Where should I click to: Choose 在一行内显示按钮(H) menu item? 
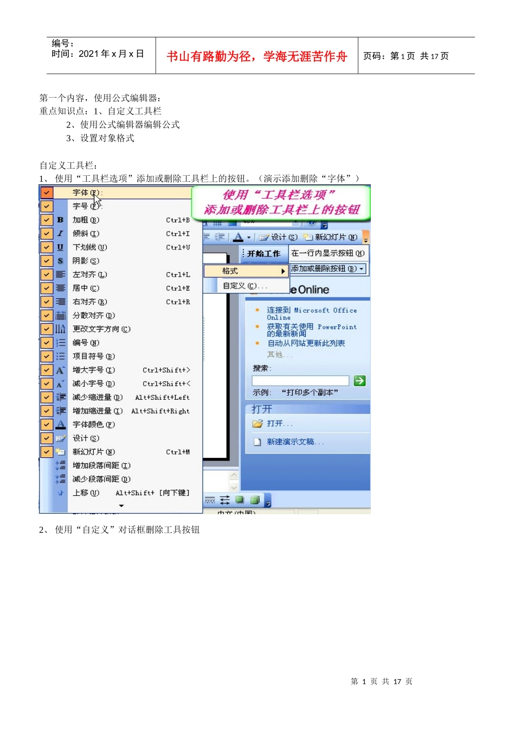(x=327, y=253)
